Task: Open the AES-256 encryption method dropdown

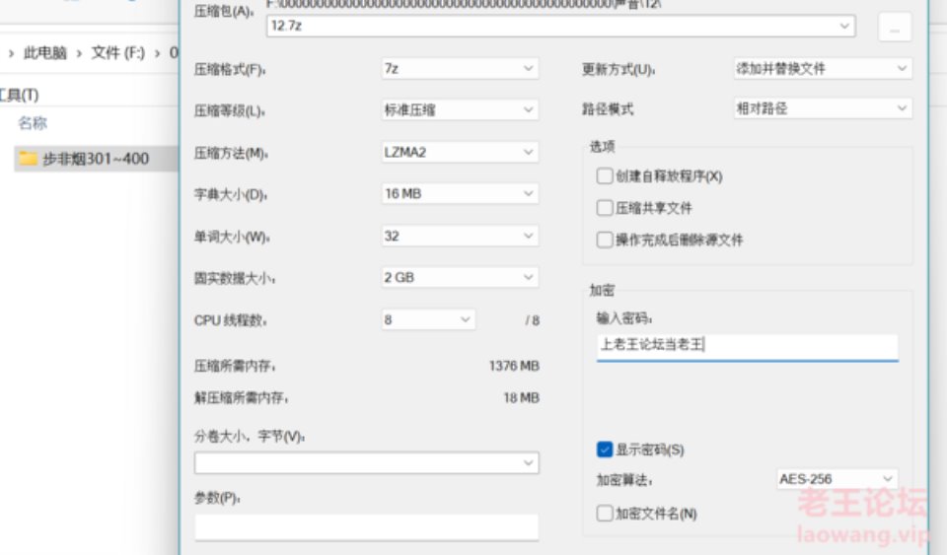Action: pyautogui.click(x=837, y=479)
